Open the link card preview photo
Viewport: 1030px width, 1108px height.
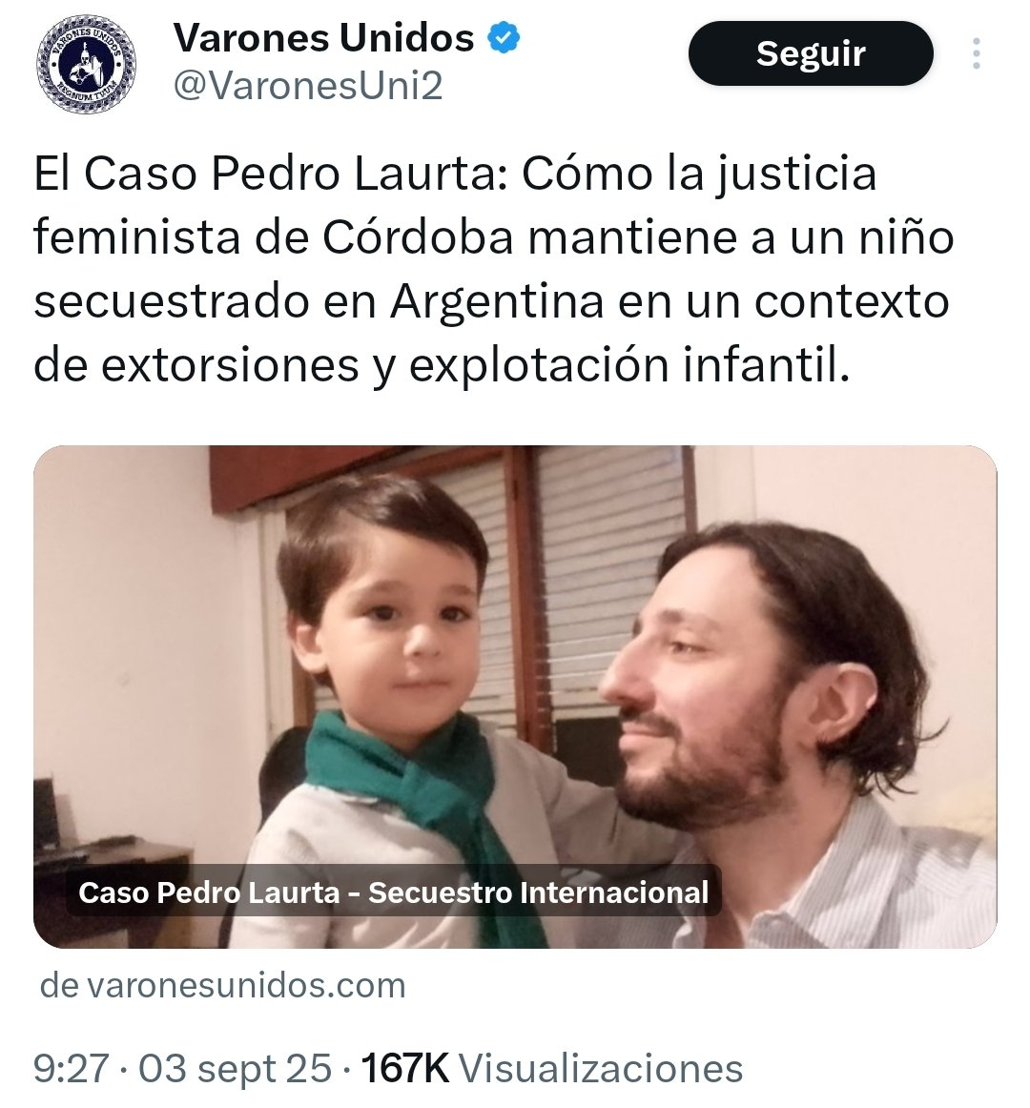pyautogui.click(x=515, y=696)
